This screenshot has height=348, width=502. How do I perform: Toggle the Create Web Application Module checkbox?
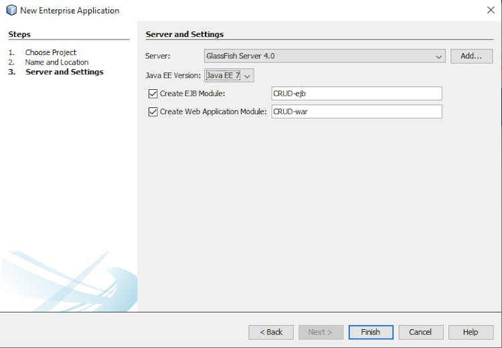[153, 112]
